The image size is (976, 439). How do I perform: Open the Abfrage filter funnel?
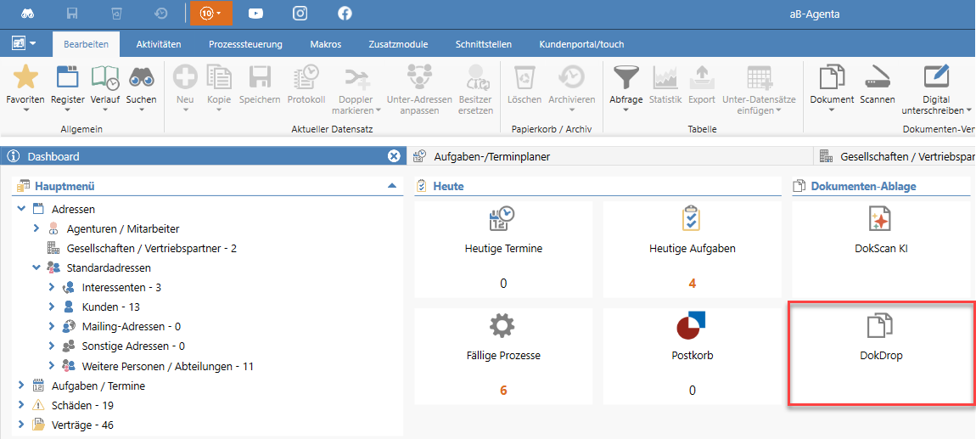click(x=626, y=78)
